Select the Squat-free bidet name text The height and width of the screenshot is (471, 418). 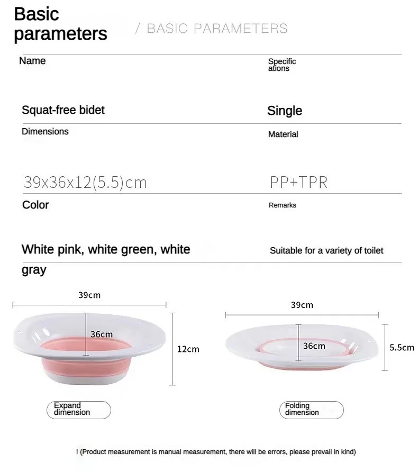[x=63, y=110]
